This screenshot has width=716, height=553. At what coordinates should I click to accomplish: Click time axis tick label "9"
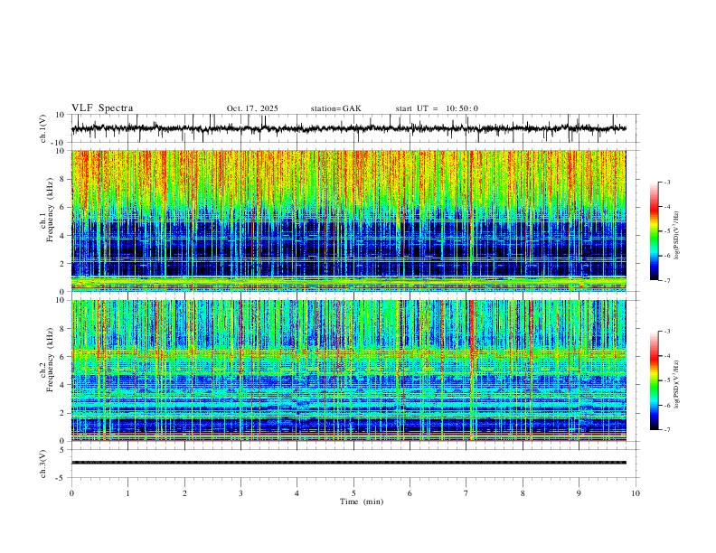(x=579, y=493)
